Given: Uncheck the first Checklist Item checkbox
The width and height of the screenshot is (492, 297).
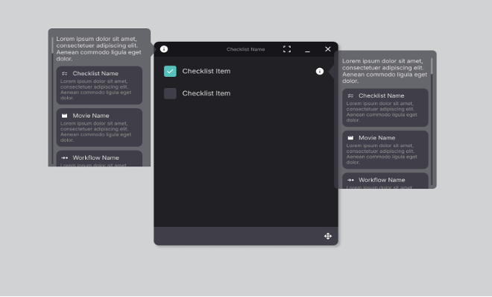Looking at the screenshot, I should (170, 72).
